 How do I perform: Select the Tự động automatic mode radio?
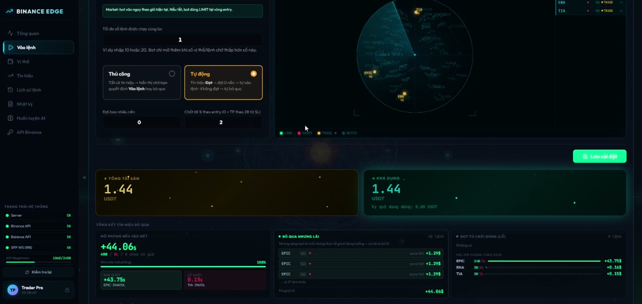253,74
